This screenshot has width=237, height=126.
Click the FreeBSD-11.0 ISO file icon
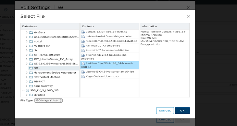click(83, 41)
